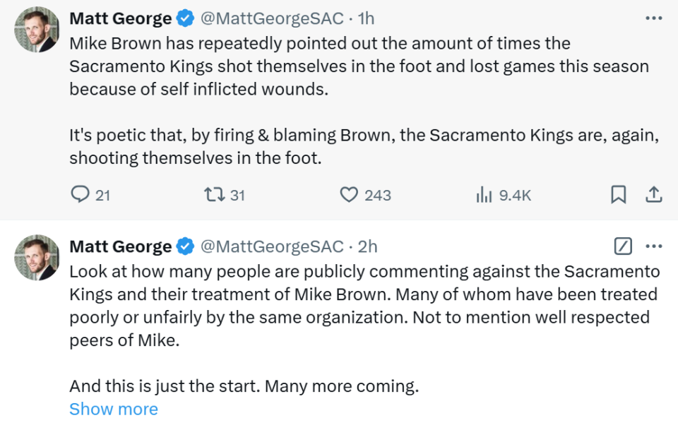Share the first tweet via upload icon
This screenshot has height=430, width=678.
click(654, 194)
